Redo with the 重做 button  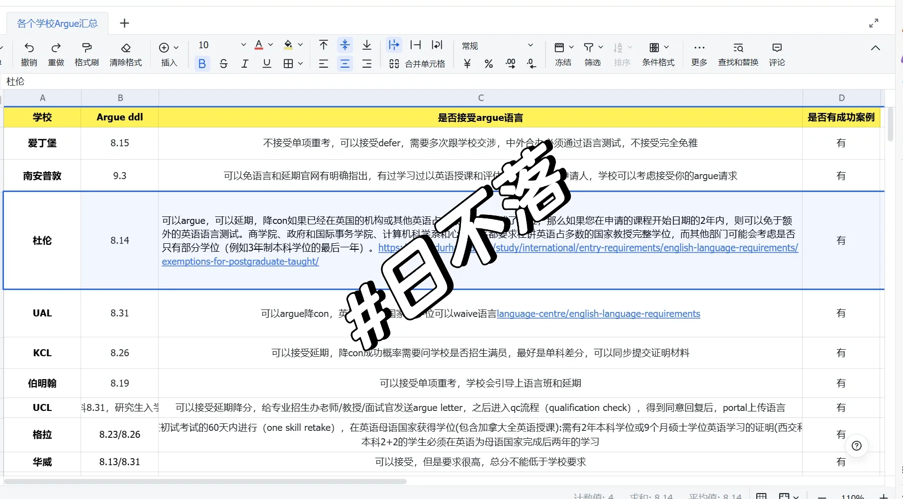pos(56,54)
